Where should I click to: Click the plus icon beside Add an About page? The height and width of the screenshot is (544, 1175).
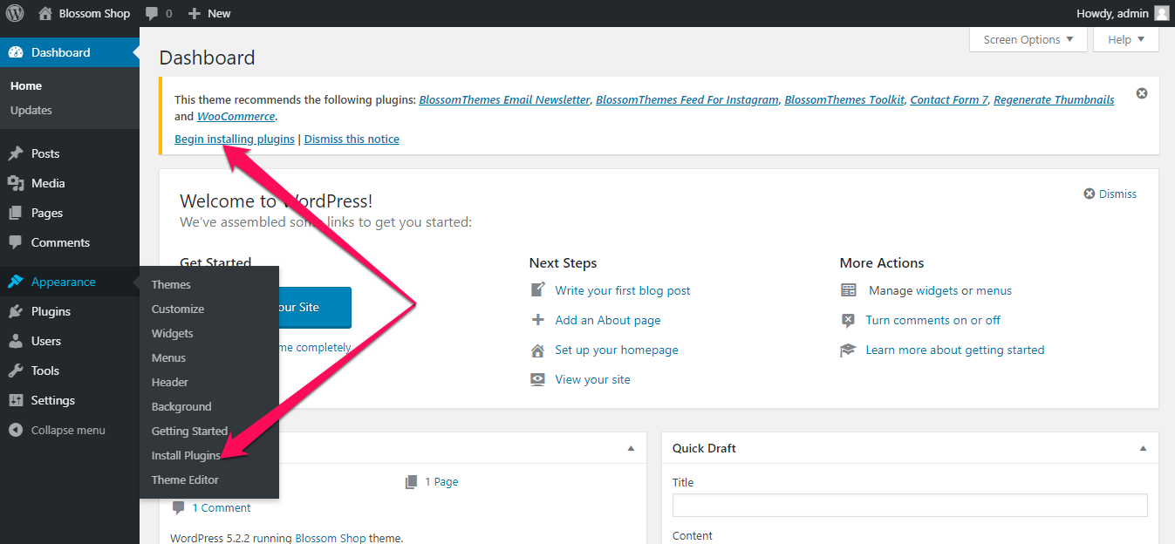[x=538, y=320]
